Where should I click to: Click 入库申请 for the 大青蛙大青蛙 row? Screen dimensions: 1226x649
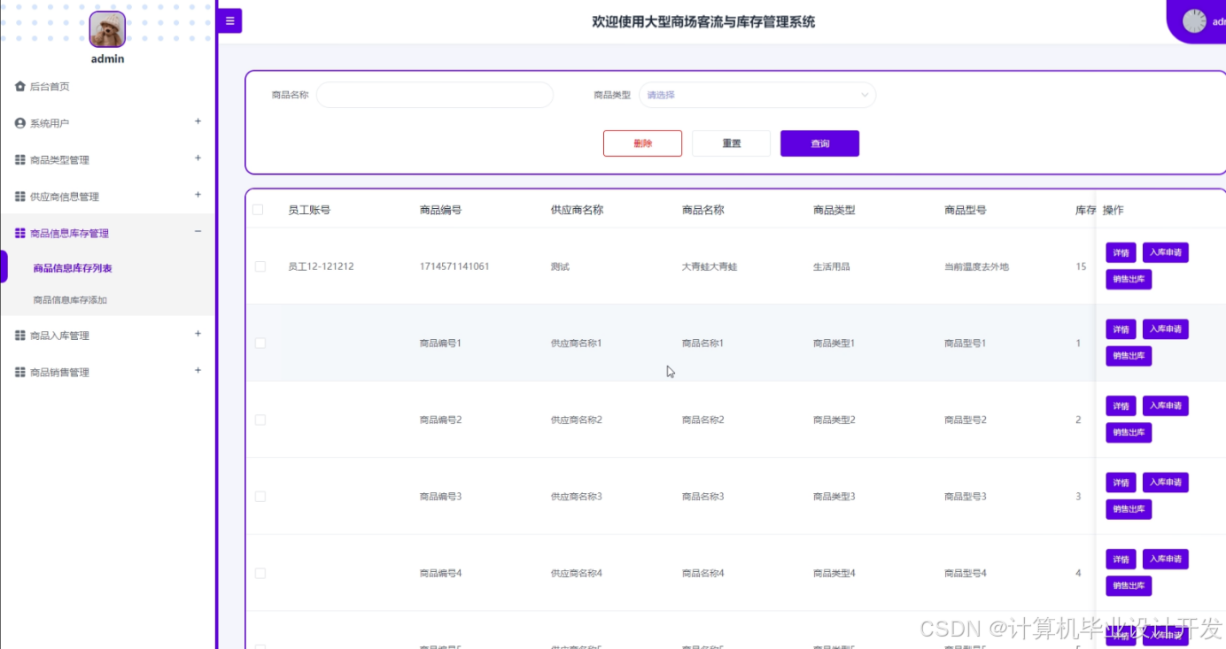click(1166, 252)
